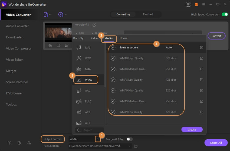Click the Add Files icon
Screen dimensions: 230x151
point(46,14)
